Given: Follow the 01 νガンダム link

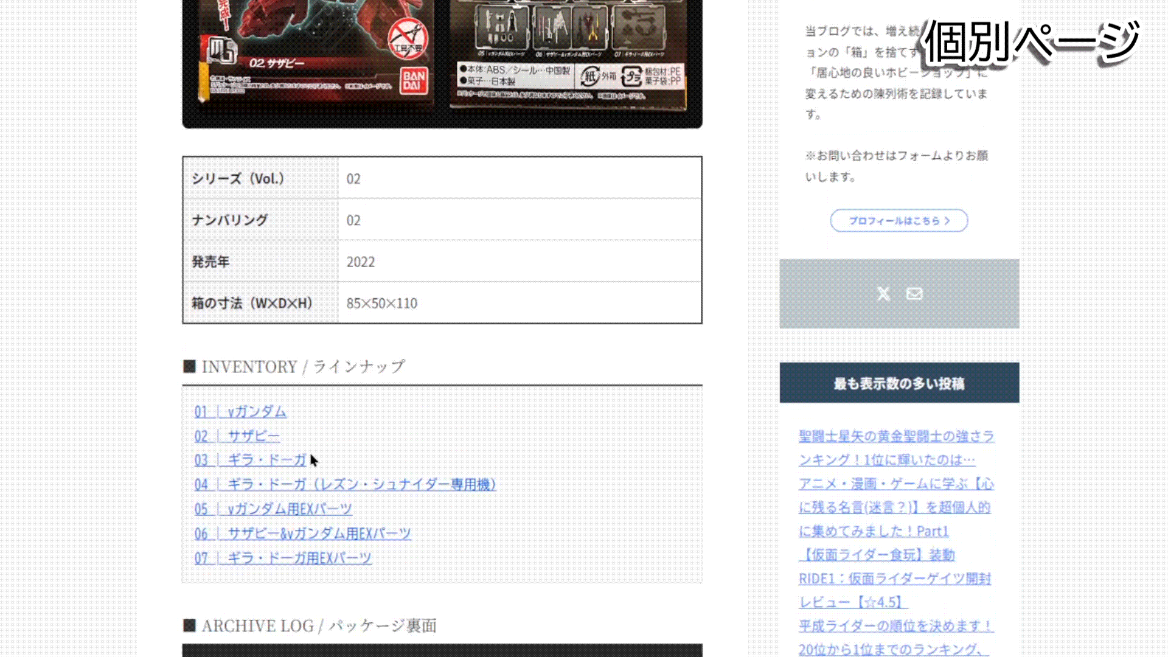Looking at the screenshot, I should click(x=240, y=412).
